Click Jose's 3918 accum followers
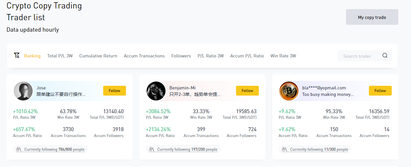 [118, 129]
